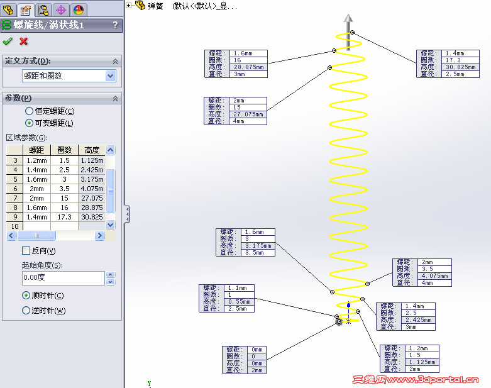Click the direction arrow at helix top
Screen dimensions: 491x388
[x=348, y=31]
